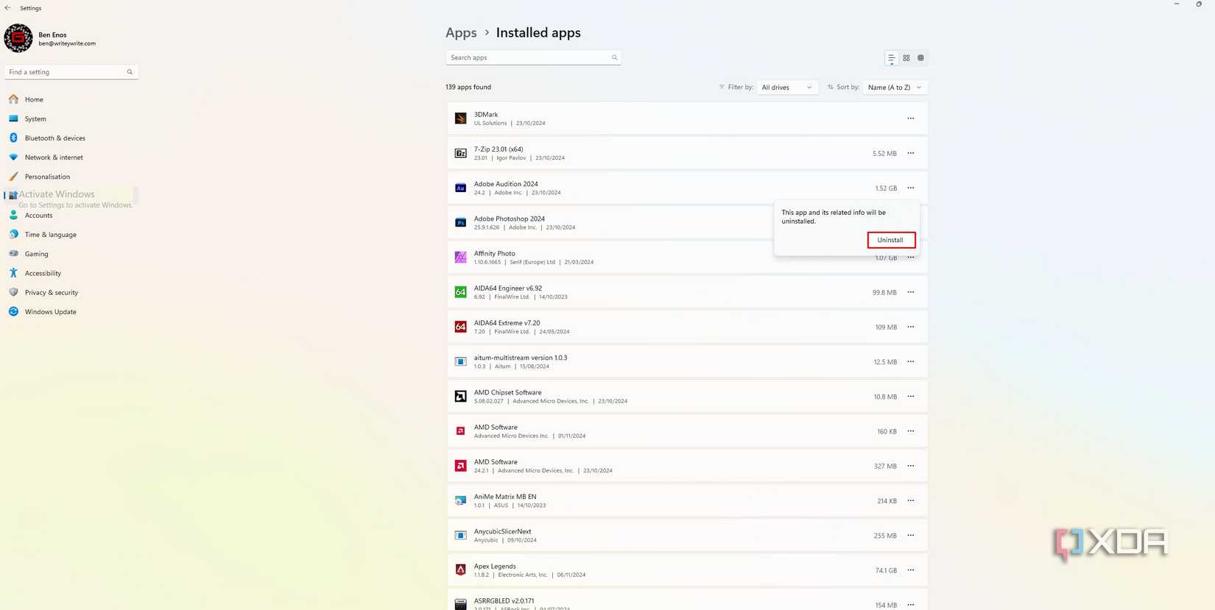Click the Apps breadcrumb link

[x=461, y=33]
